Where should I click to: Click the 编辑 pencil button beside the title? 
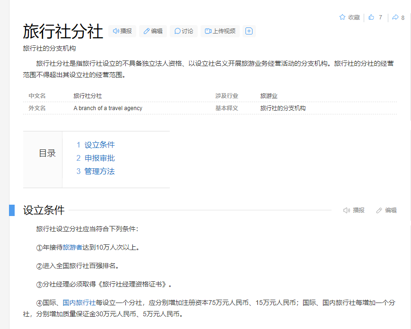click(x=153, y=31)
